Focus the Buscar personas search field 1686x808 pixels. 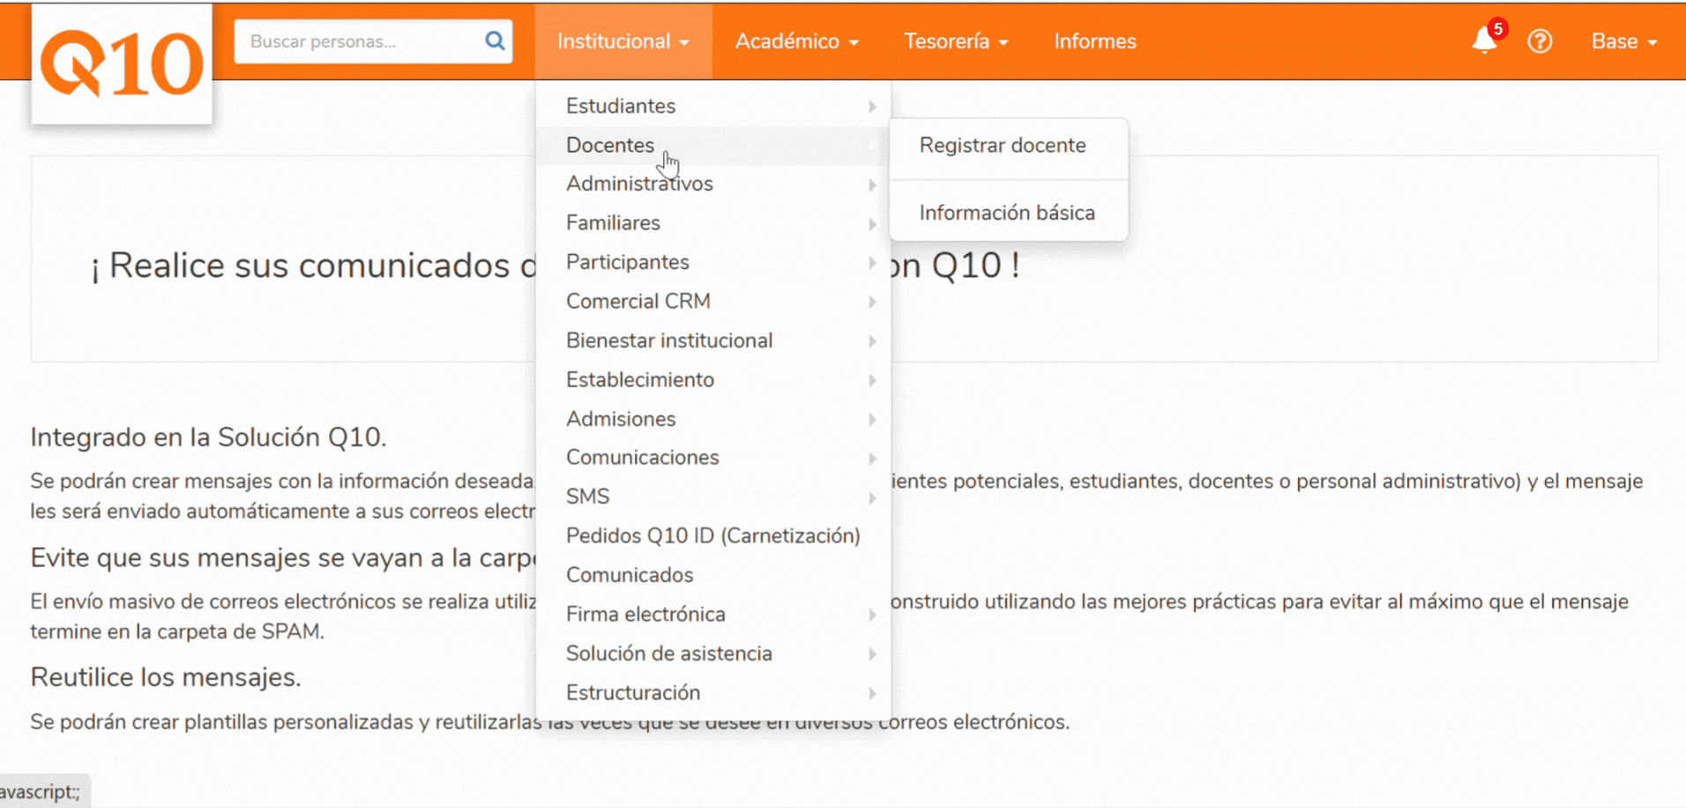pos(373,41)
